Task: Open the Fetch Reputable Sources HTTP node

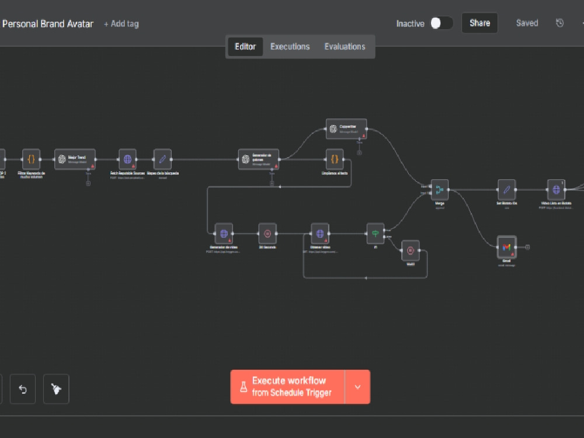Action: pyautogui.click(x=127, y=159)
